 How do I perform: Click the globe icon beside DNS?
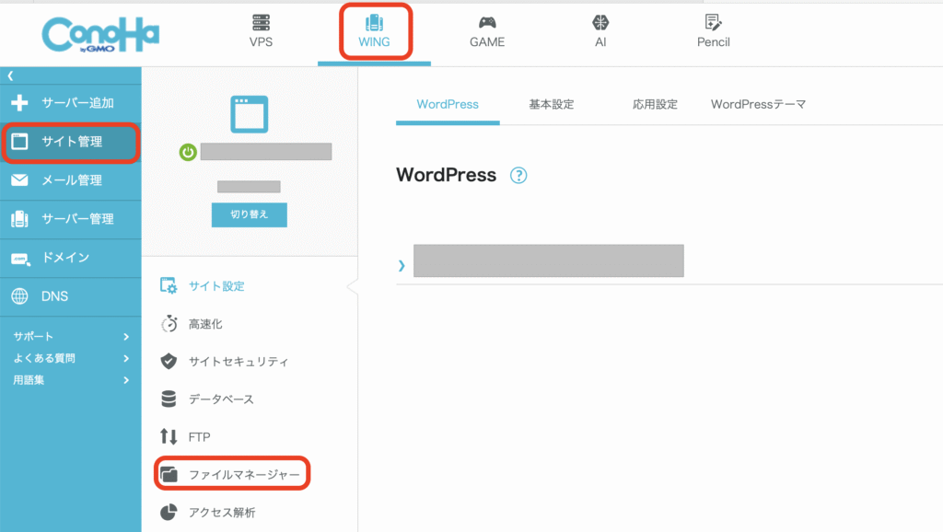click(x=19, y=296)
